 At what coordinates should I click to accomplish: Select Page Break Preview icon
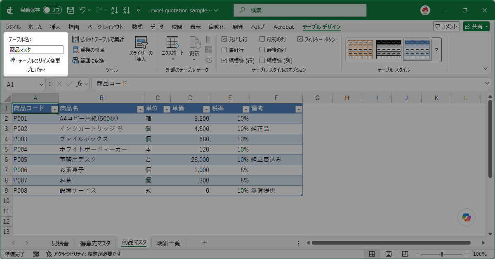pos(405,254)
